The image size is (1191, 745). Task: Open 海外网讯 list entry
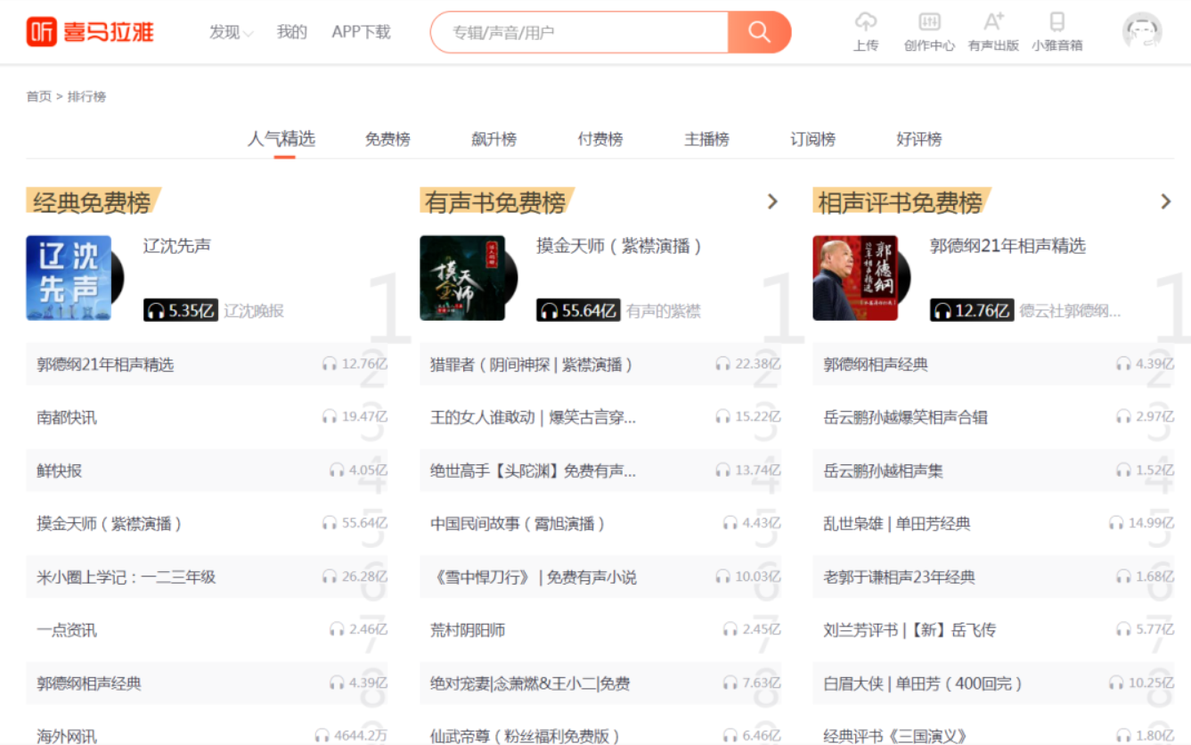pos(67,736)
